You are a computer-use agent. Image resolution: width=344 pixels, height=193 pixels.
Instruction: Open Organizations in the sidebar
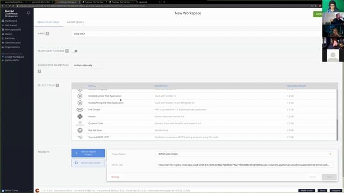click(12, 47)
